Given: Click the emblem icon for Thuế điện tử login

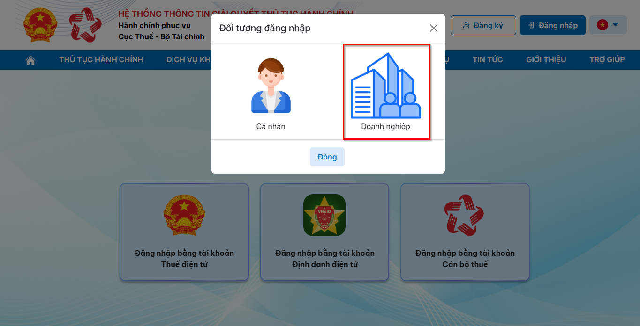Looking at the screenshot, I should pos(184,215).
